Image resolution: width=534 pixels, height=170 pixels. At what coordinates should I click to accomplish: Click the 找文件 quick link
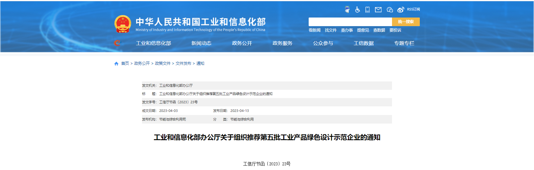click(331, 30)
